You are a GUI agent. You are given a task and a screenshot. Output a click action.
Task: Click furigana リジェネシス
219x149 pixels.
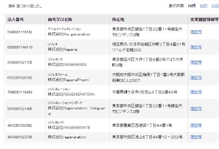pyautogui.click(x=55, y=59)
